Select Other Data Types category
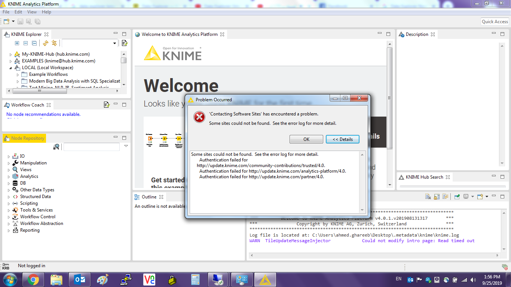511x287 pixels. [37, 190]
